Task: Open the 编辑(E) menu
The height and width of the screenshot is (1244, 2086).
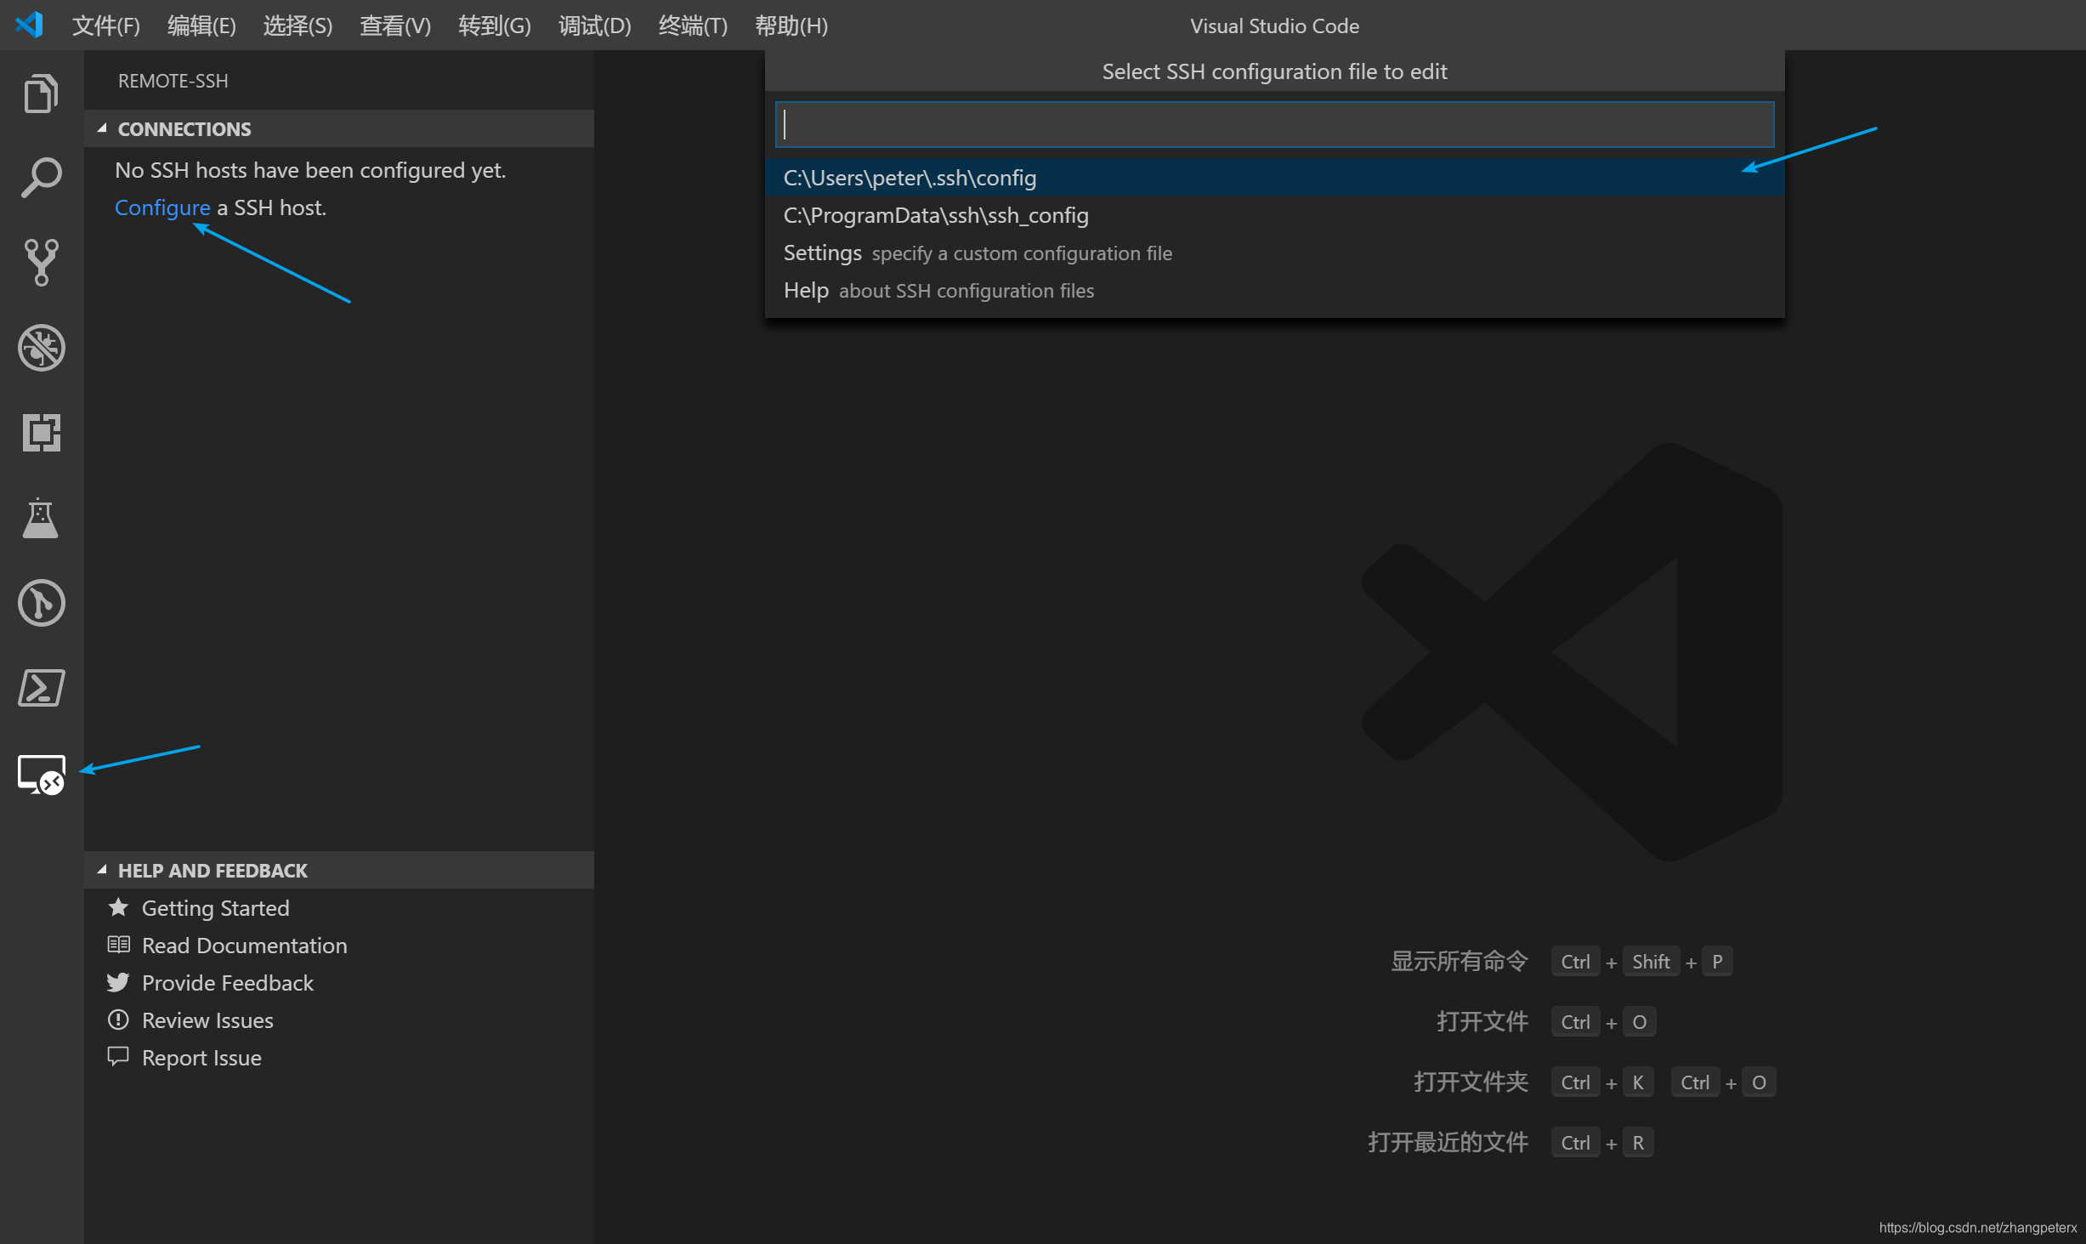Action: (201, 26)
